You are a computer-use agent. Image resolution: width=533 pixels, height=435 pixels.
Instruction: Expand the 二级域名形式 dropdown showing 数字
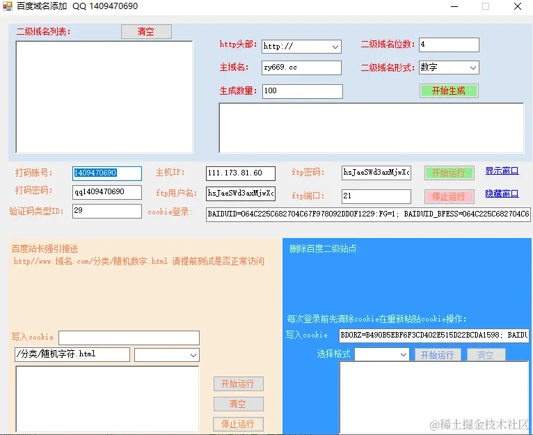tap(473, 68)
